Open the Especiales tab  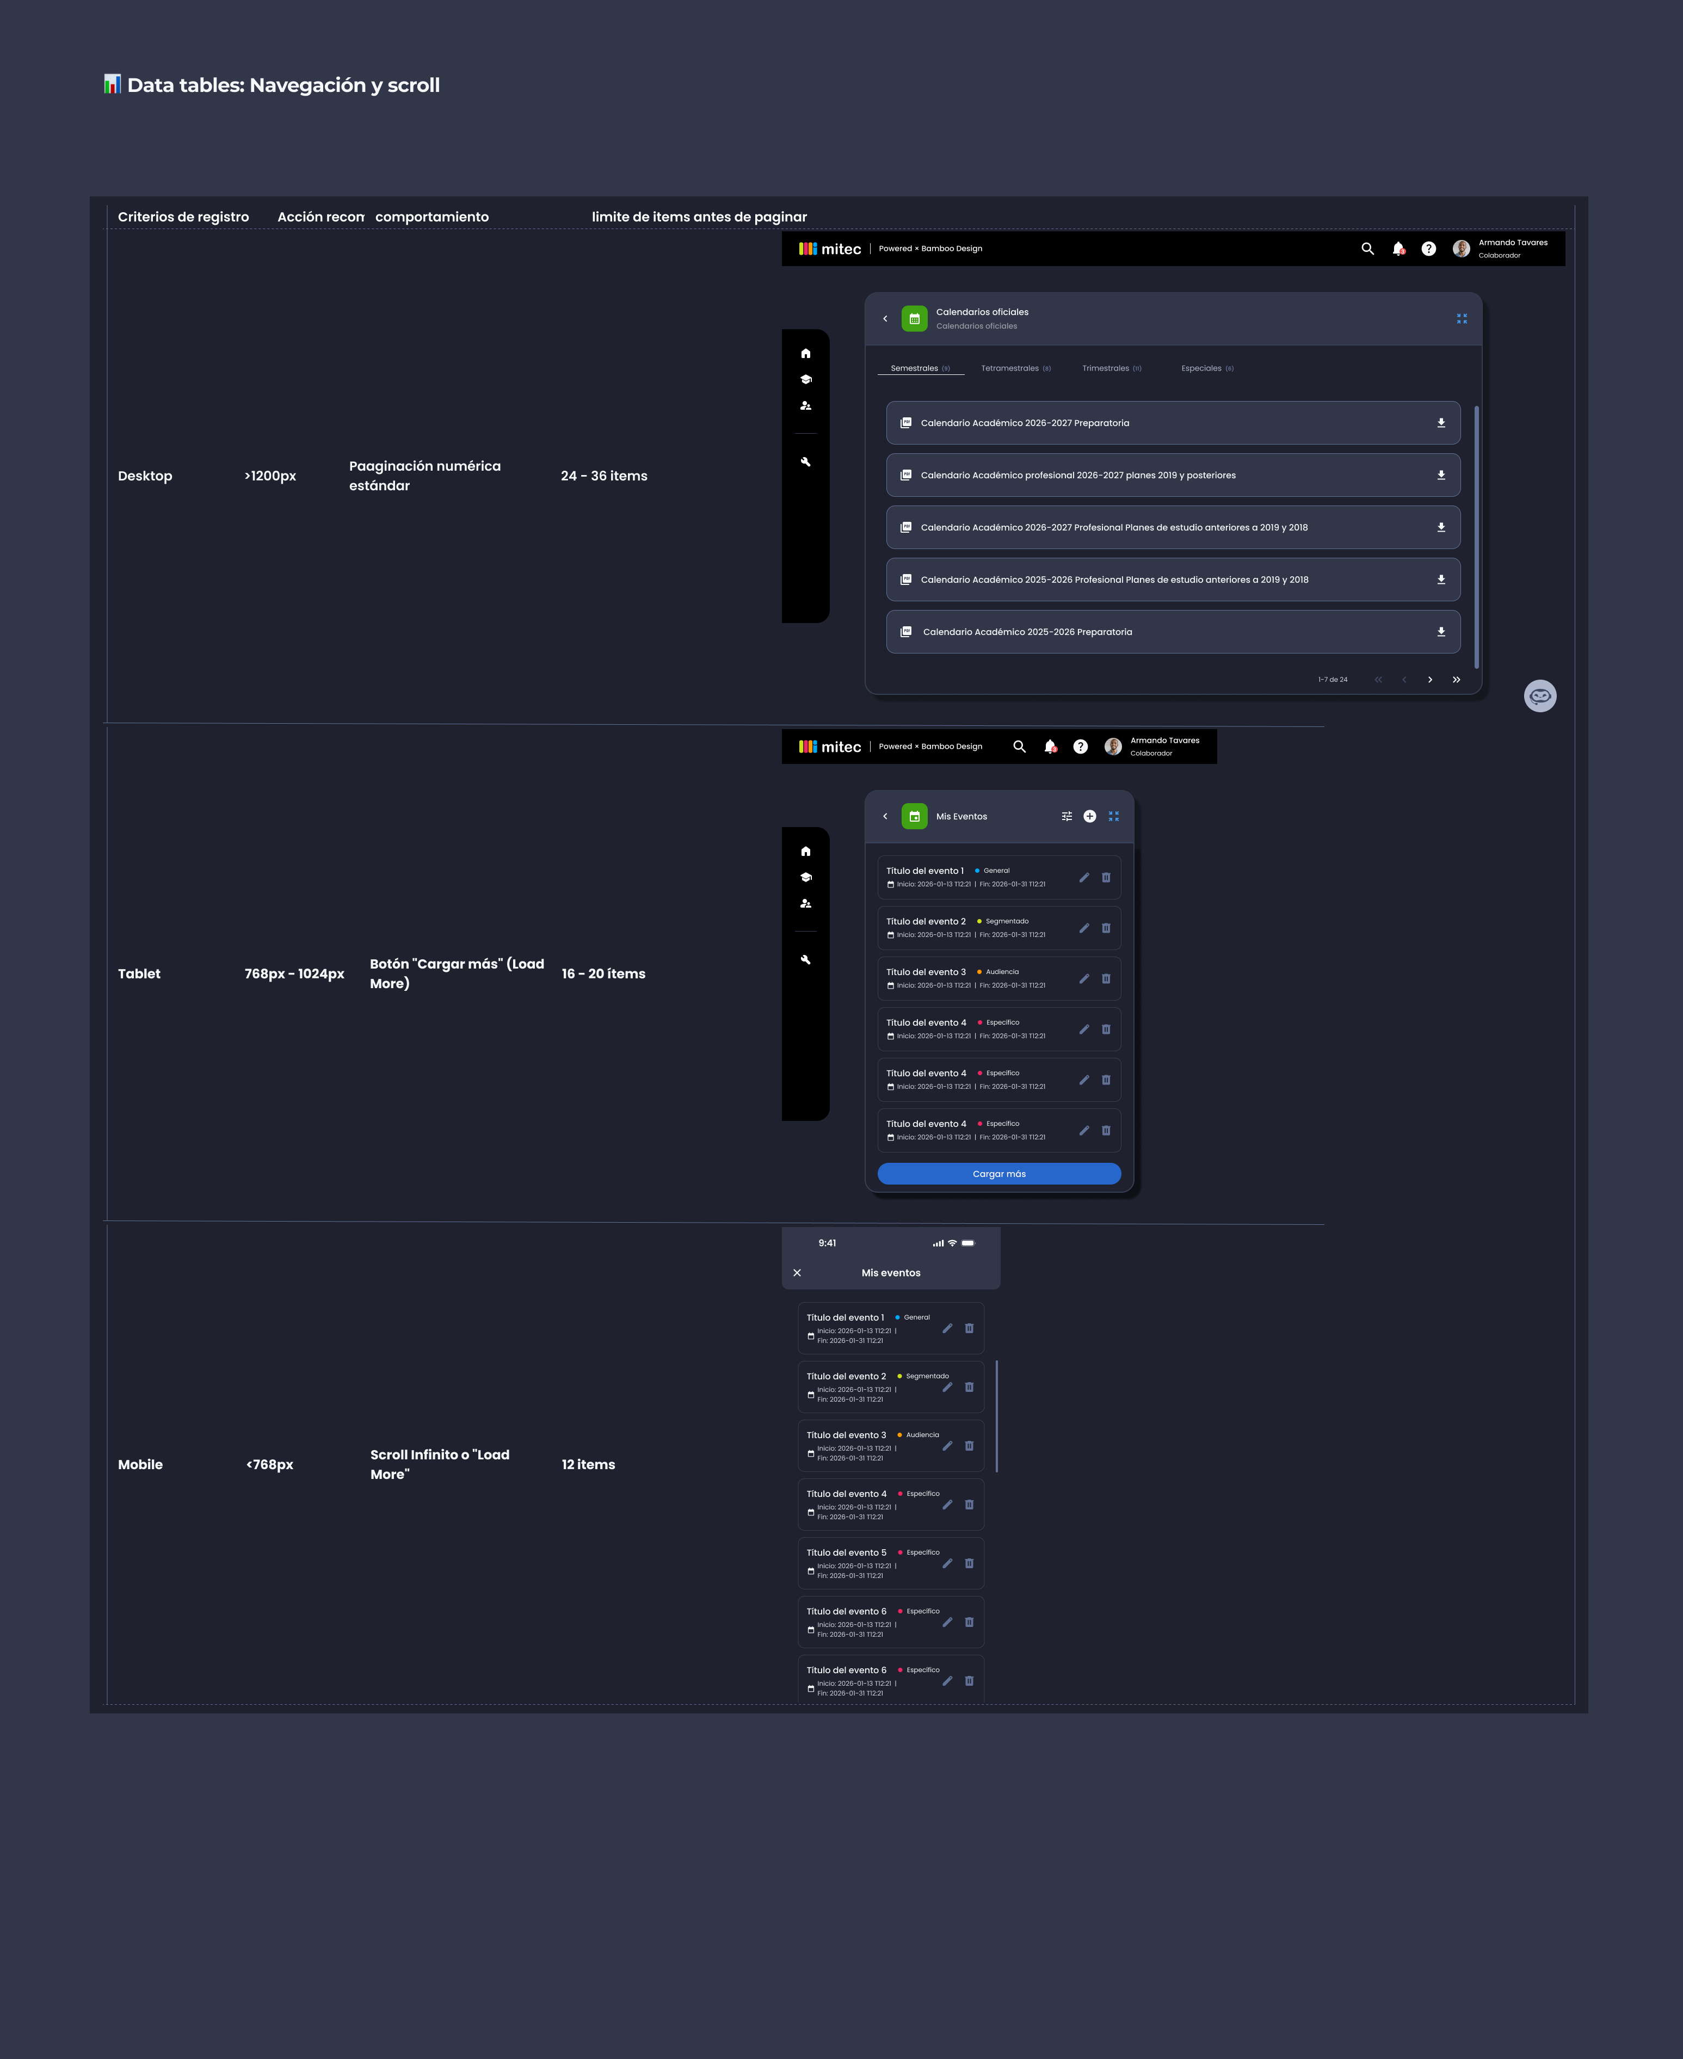tap(1207, 368)
